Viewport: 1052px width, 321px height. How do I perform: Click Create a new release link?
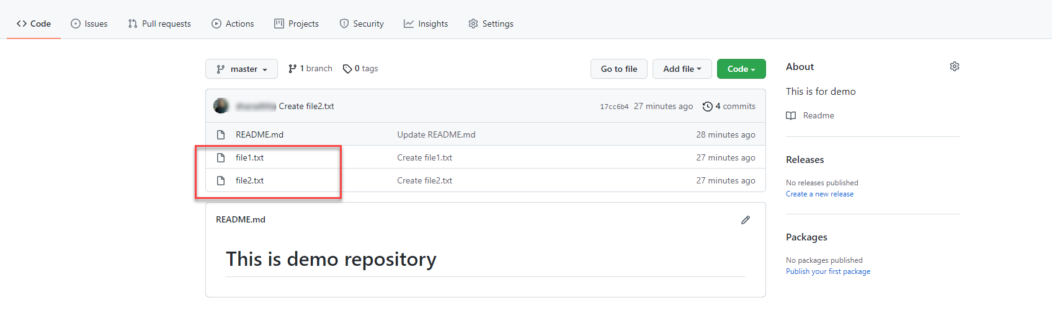[x=819, y=194]
